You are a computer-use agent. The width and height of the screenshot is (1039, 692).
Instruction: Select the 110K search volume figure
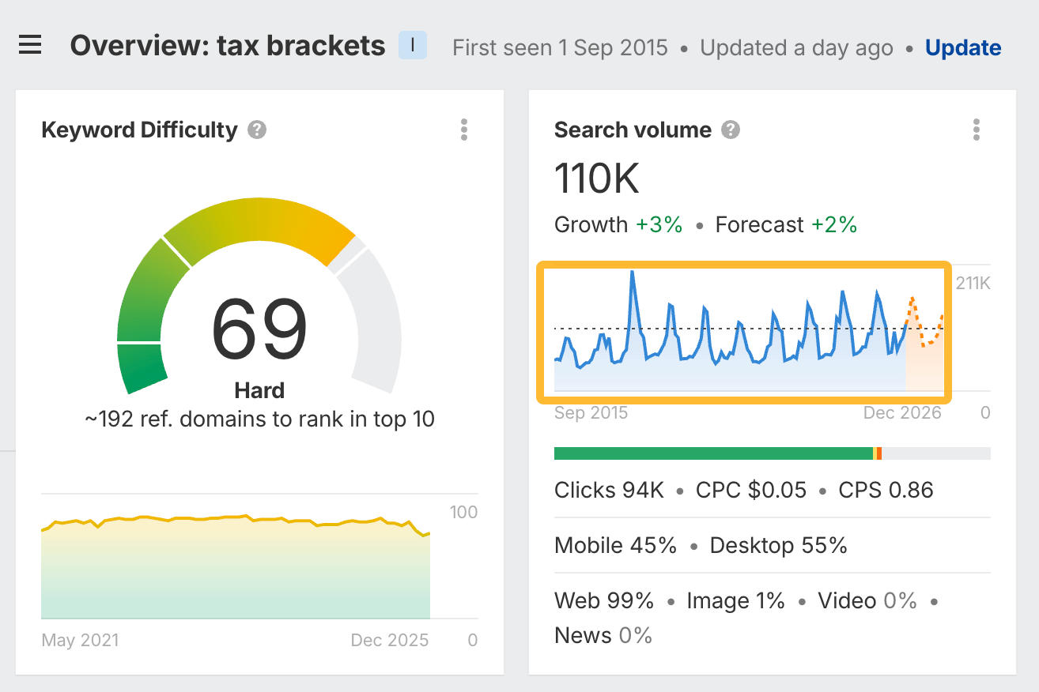tap(595, 179)
